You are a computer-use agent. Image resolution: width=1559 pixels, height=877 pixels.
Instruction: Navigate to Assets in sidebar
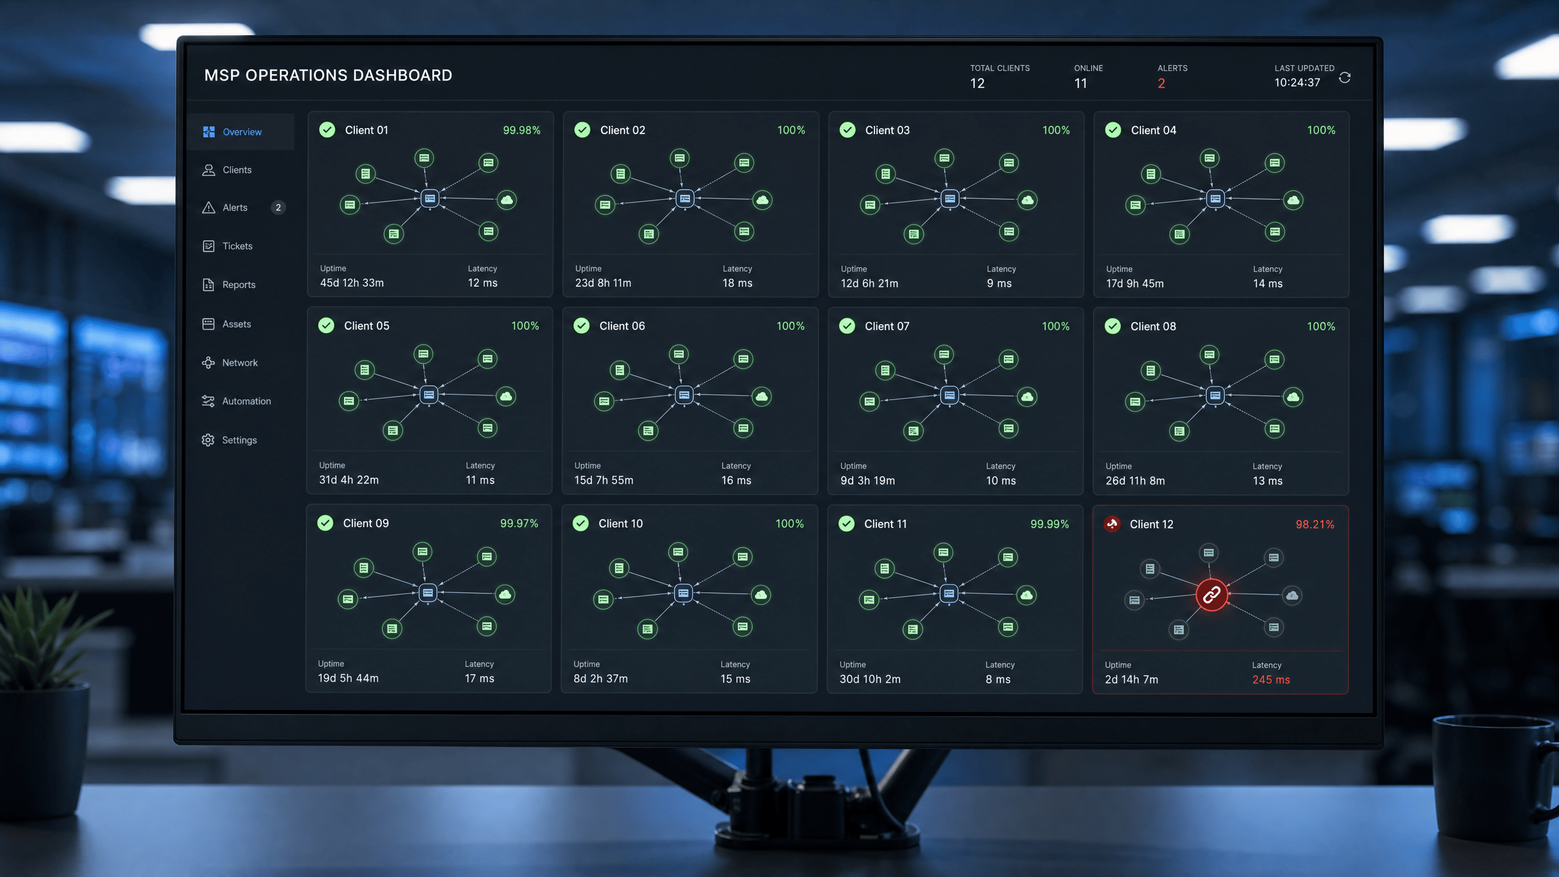tap(236, 324)
